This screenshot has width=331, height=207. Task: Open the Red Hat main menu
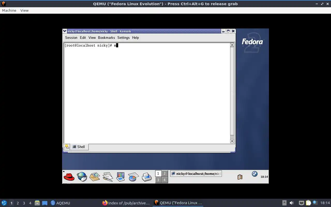coord(69,177)
